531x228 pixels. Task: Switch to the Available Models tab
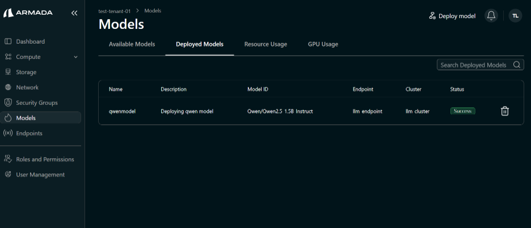tap(132, 44)
